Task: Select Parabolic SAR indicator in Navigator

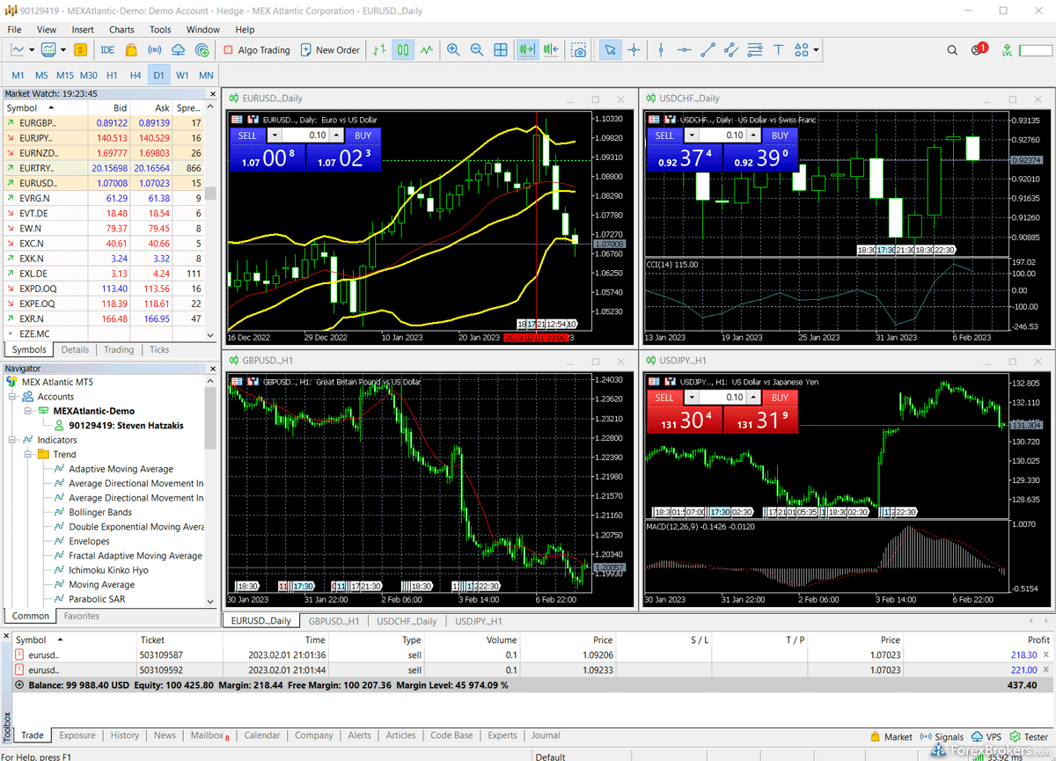Action: point(97,599)
